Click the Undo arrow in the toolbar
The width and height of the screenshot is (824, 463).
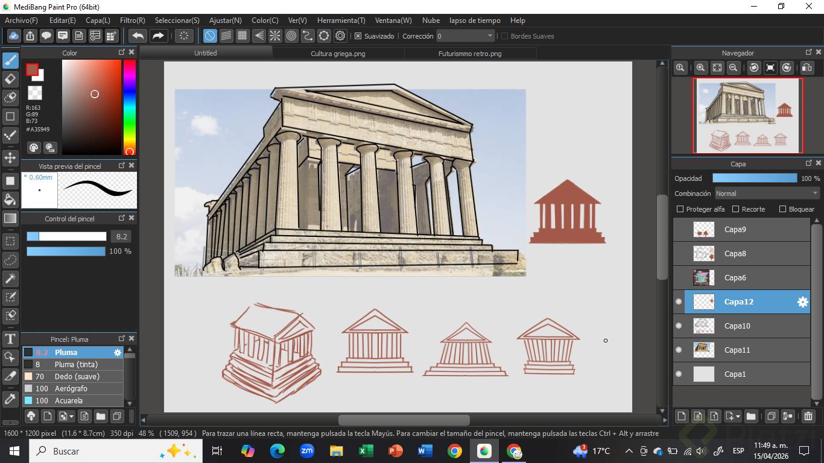coord(138,36)
